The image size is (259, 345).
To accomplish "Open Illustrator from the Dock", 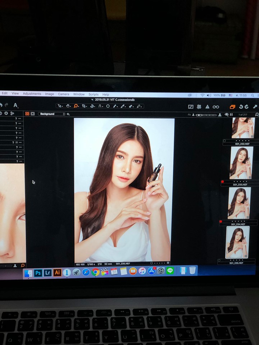I will 57,273.
